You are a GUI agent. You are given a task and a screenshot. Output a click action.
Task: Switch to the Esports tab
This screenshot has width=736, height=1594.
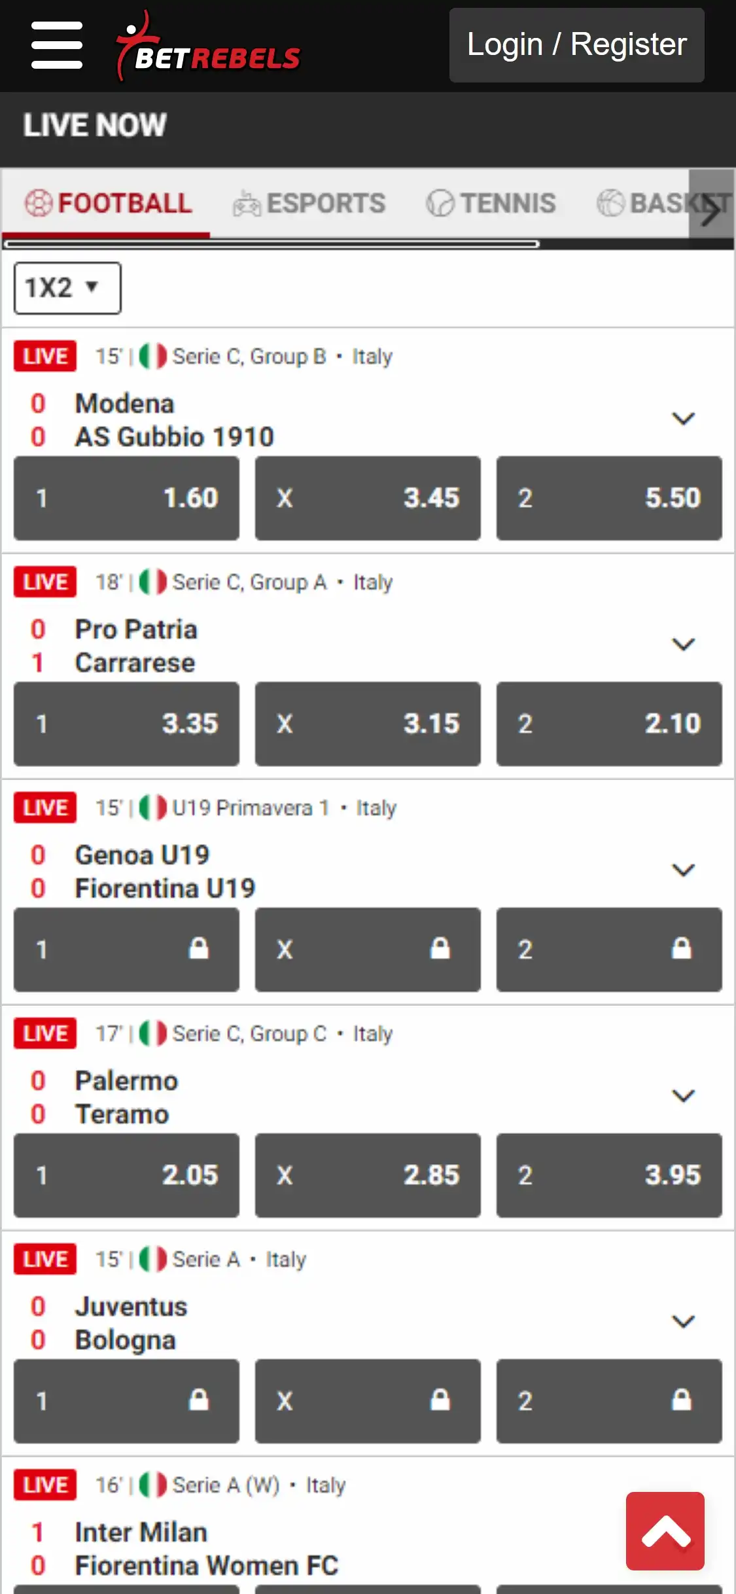(309, 204)
